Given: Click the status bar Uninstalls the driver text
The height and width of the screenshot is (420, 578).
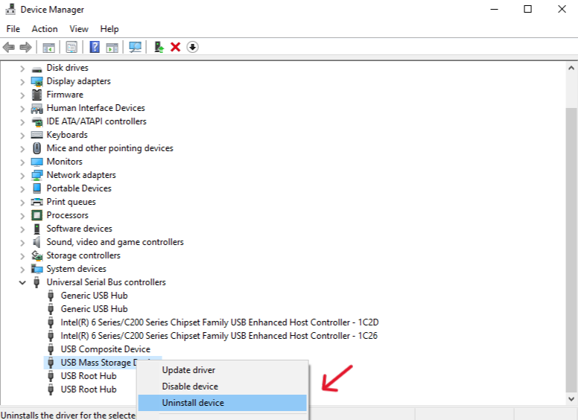Looking at the screenshot, I should pos(69,416).
